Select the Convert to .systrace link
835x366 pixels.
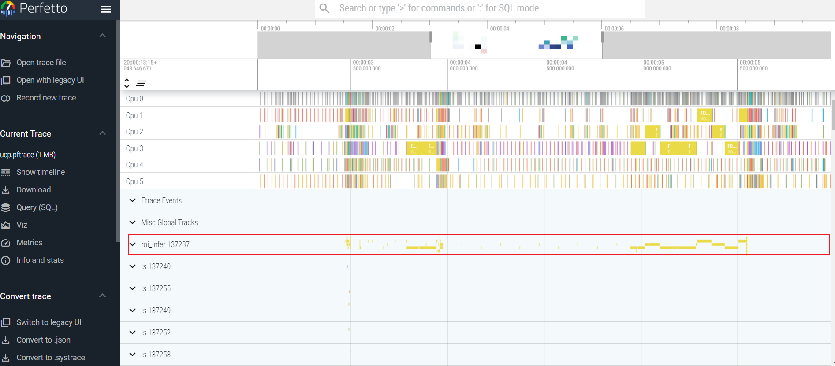click(50, 358)
